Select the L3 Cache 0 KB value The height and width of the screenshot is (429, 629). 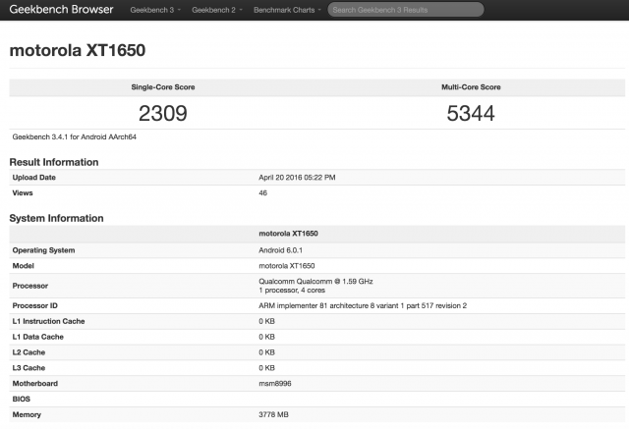[x=266, y=368]
